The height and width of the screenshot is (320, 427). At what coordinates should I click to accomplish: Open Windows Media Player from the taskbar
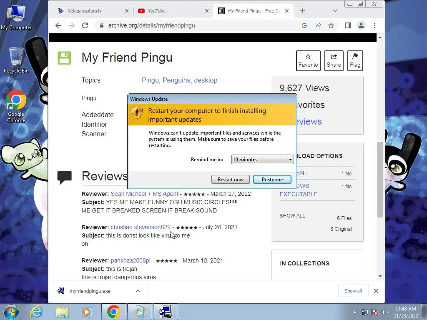pos(87,312)
